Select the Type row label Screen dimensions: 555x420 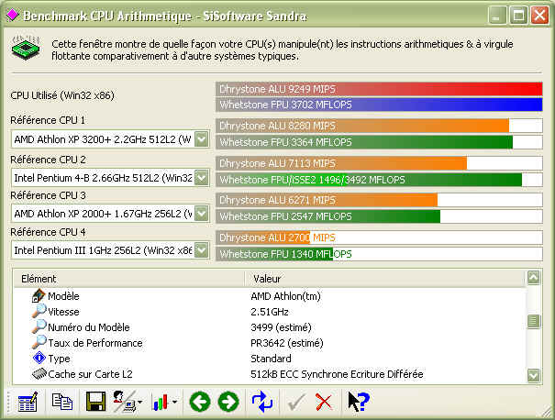(x=59, y=359)
